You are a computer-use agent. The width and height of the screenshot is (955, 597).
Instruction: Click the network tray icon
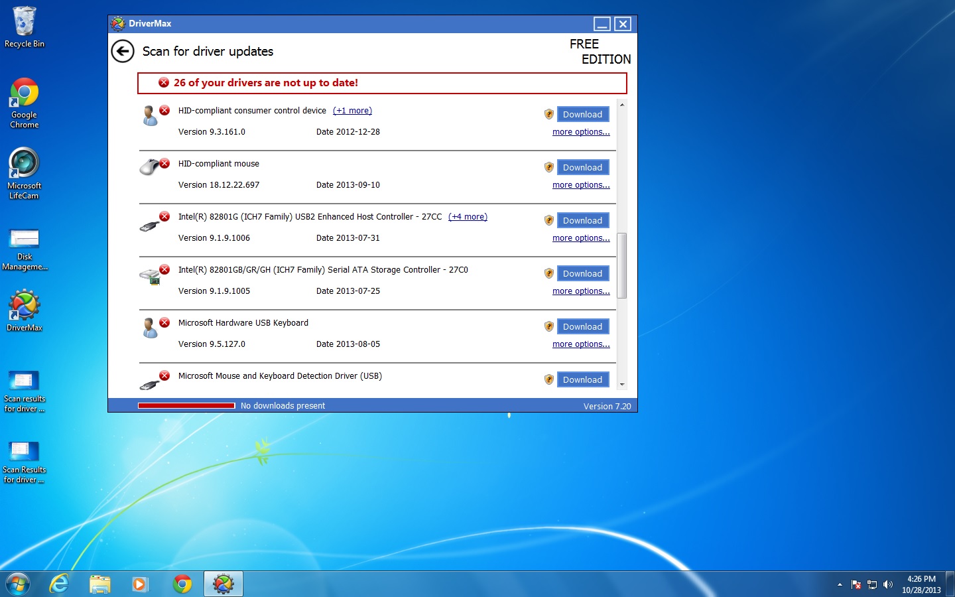[872, 584]
